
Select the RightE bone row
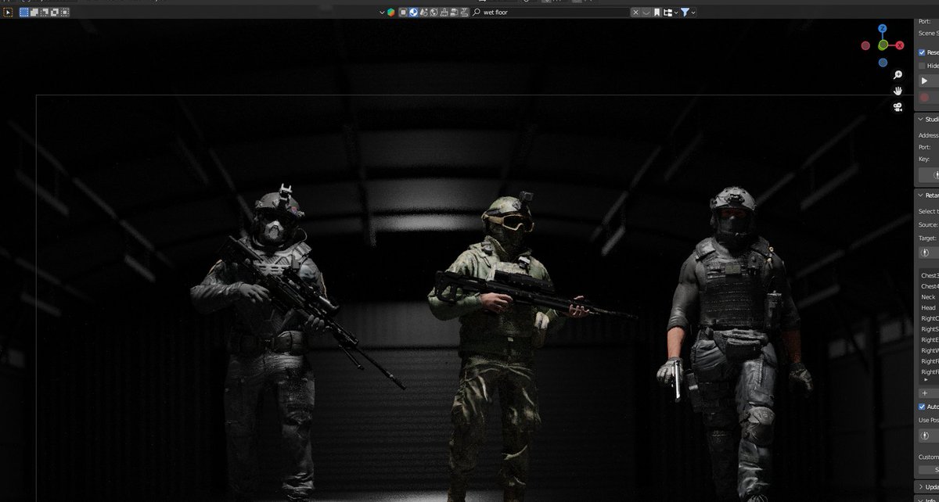point(929,340)
